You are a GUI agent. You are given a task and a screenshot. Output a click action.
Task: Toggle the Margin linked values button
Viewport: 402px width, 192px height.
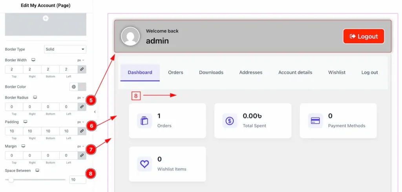point(82,156)
